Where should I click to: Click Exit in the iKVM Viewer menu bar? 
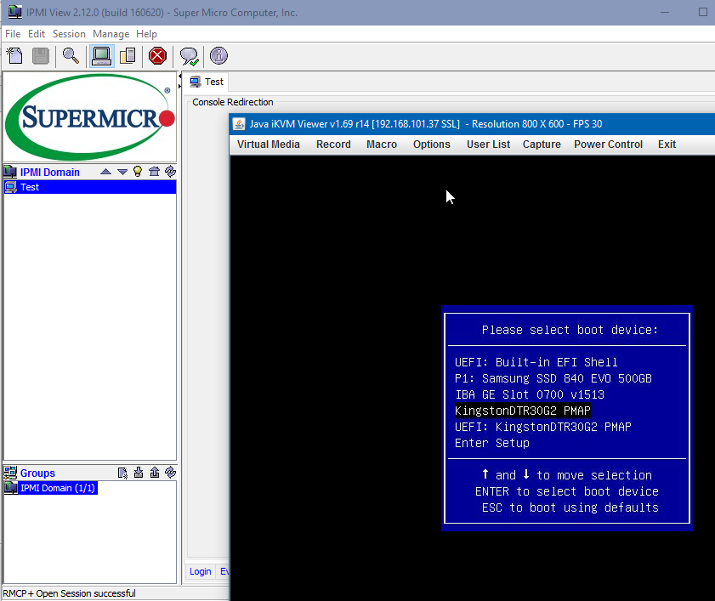(x=667, y=145)
